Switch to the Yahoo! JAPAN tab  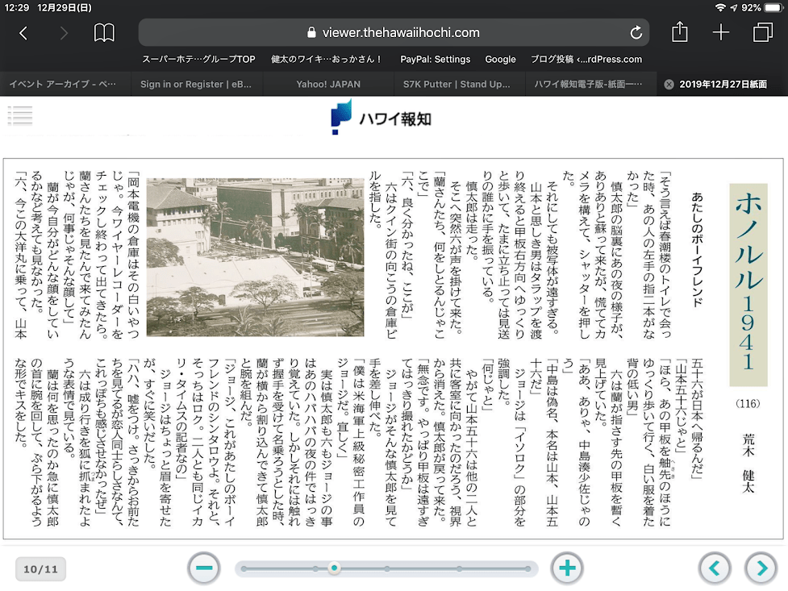tap(328, 84)
